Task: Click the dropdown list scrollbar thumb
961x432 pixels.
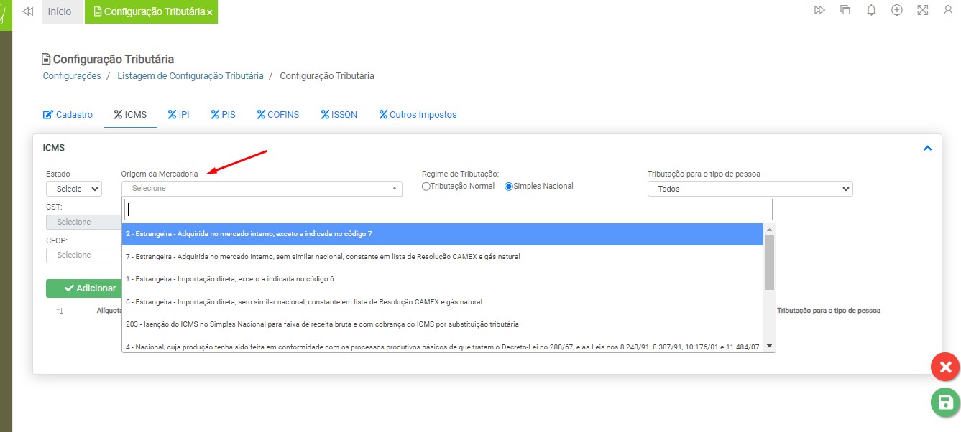Action: (769, 261)
